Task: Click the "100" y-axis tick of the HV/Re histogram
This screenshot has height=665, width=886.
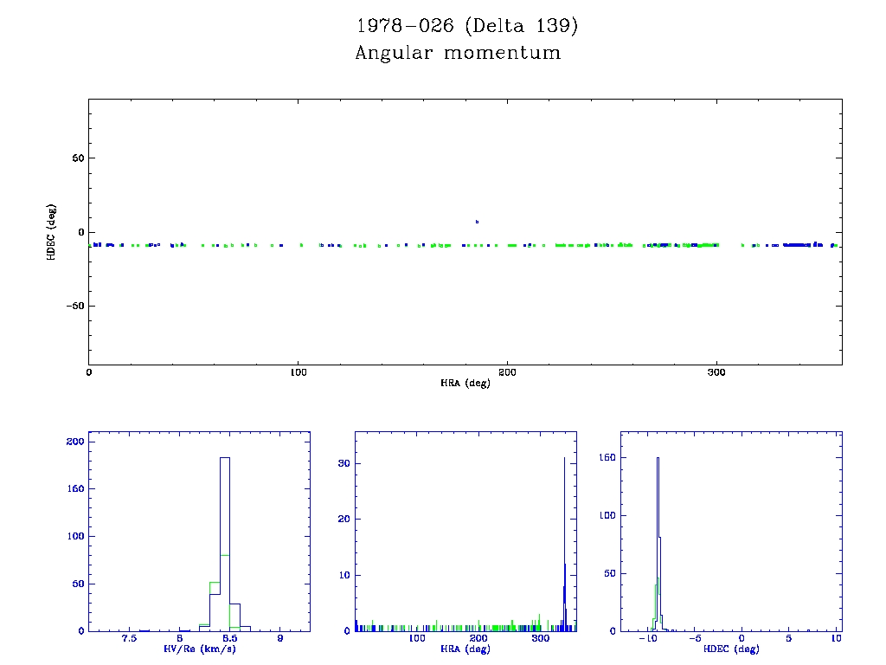Action: 75,536
